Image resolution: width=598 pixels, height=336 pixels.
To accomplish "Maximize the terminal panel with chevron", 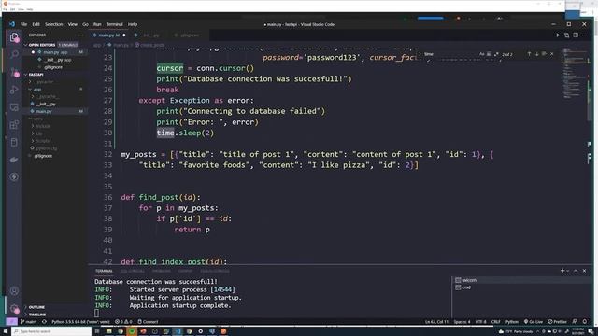I will coord(576,271).
